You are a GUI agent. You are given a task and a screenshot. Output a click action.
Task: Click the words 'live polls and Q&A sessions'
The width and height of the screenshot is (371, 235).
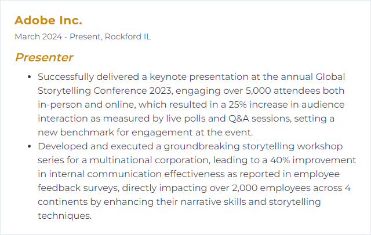[228, 119]
